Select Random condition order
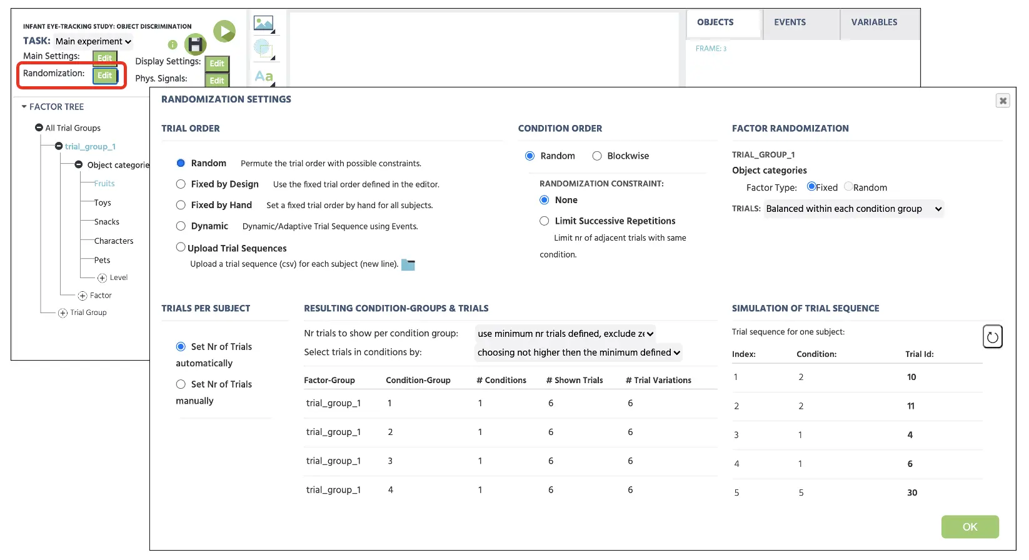Image resolution: width=1029 pixels, height=560 pixels. pyautogui.click(x=530, y=156)
